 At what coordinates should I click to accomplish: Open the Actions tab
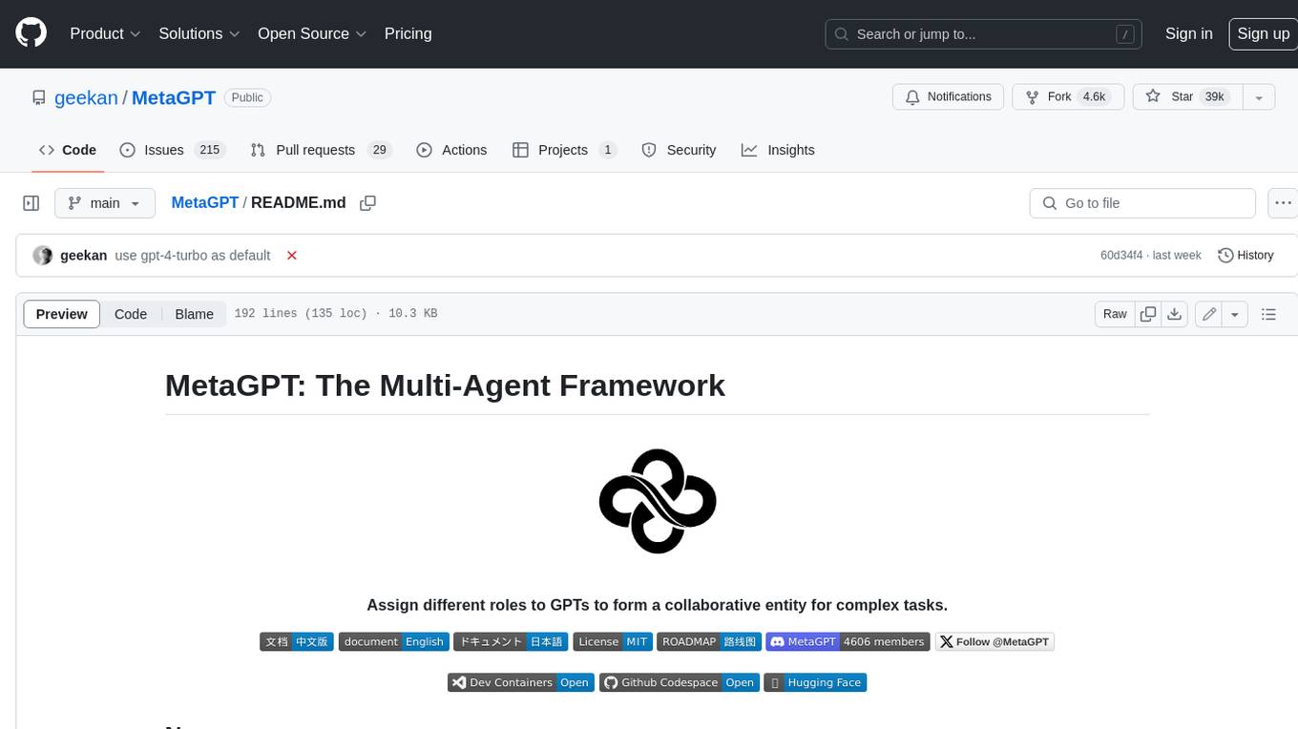pos(452,150)
